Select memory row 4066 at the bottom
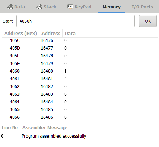Image resolution: width=159 pixels, height=147 pixels. point(80,117)
